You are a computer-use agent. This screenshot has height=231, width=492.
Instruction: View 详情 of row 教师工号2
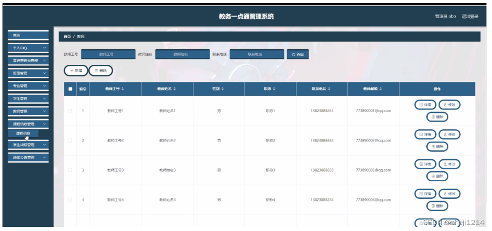click(425, 135)
